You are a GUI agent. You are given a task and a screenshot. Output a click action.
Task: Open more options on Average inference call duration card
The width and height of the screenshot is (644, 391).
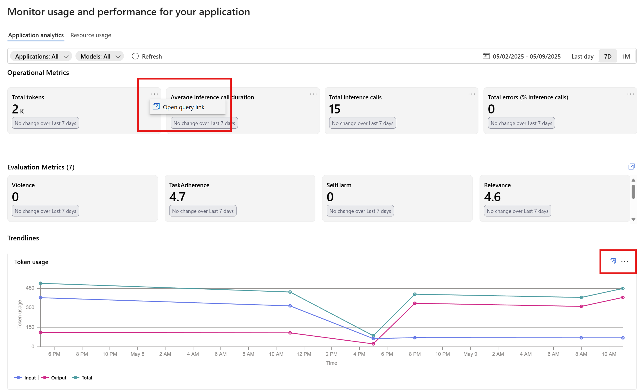tap(313, 94)
